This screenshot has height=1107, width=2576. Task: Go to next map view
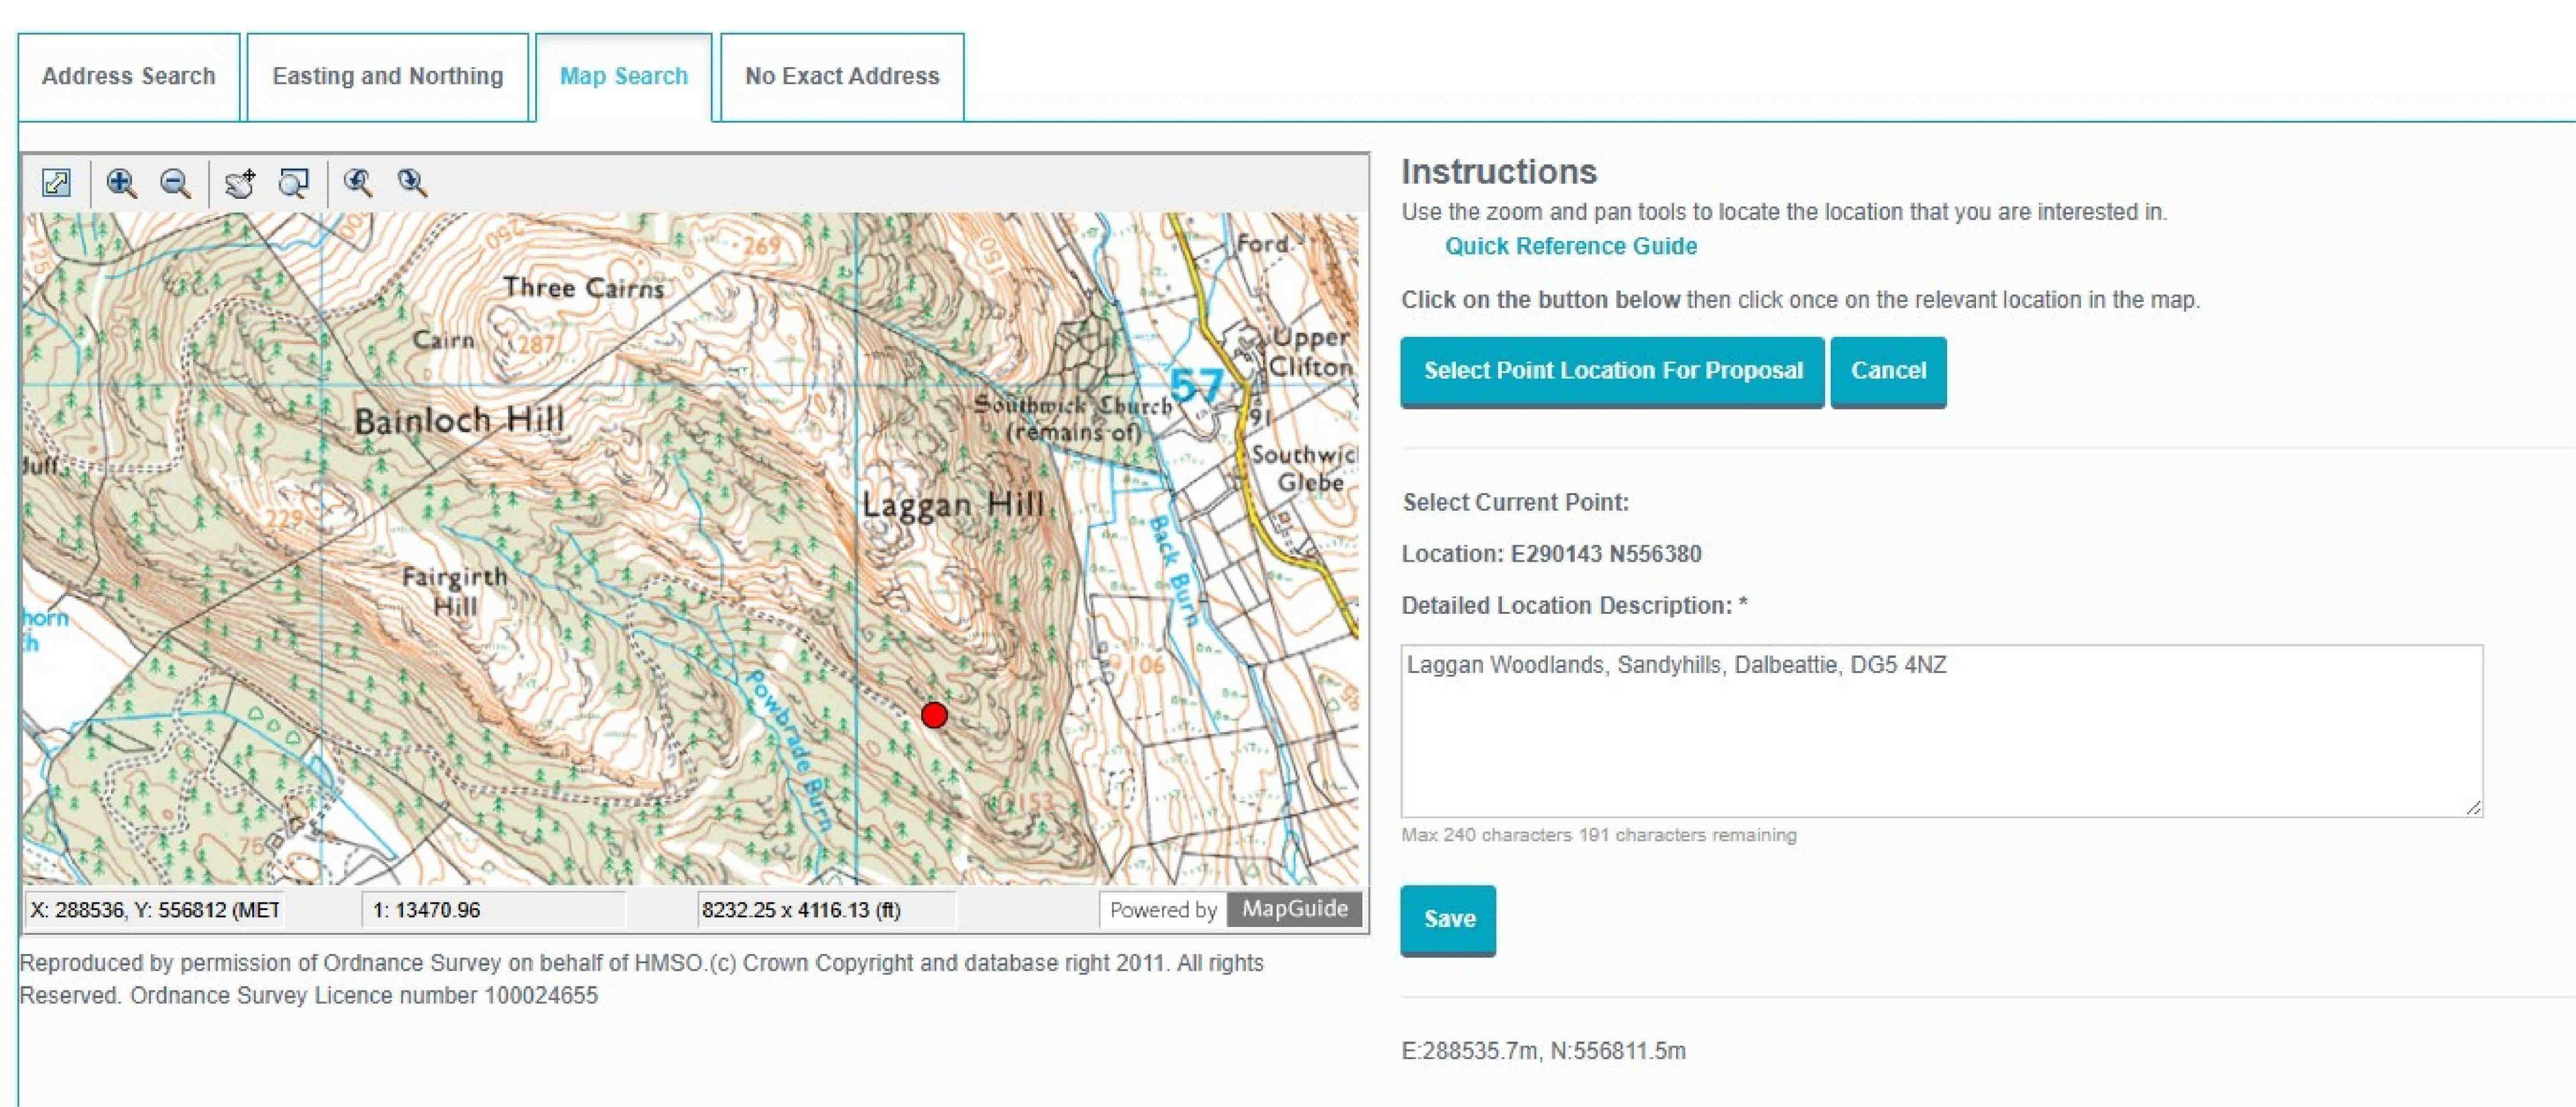tap(412, 183)
